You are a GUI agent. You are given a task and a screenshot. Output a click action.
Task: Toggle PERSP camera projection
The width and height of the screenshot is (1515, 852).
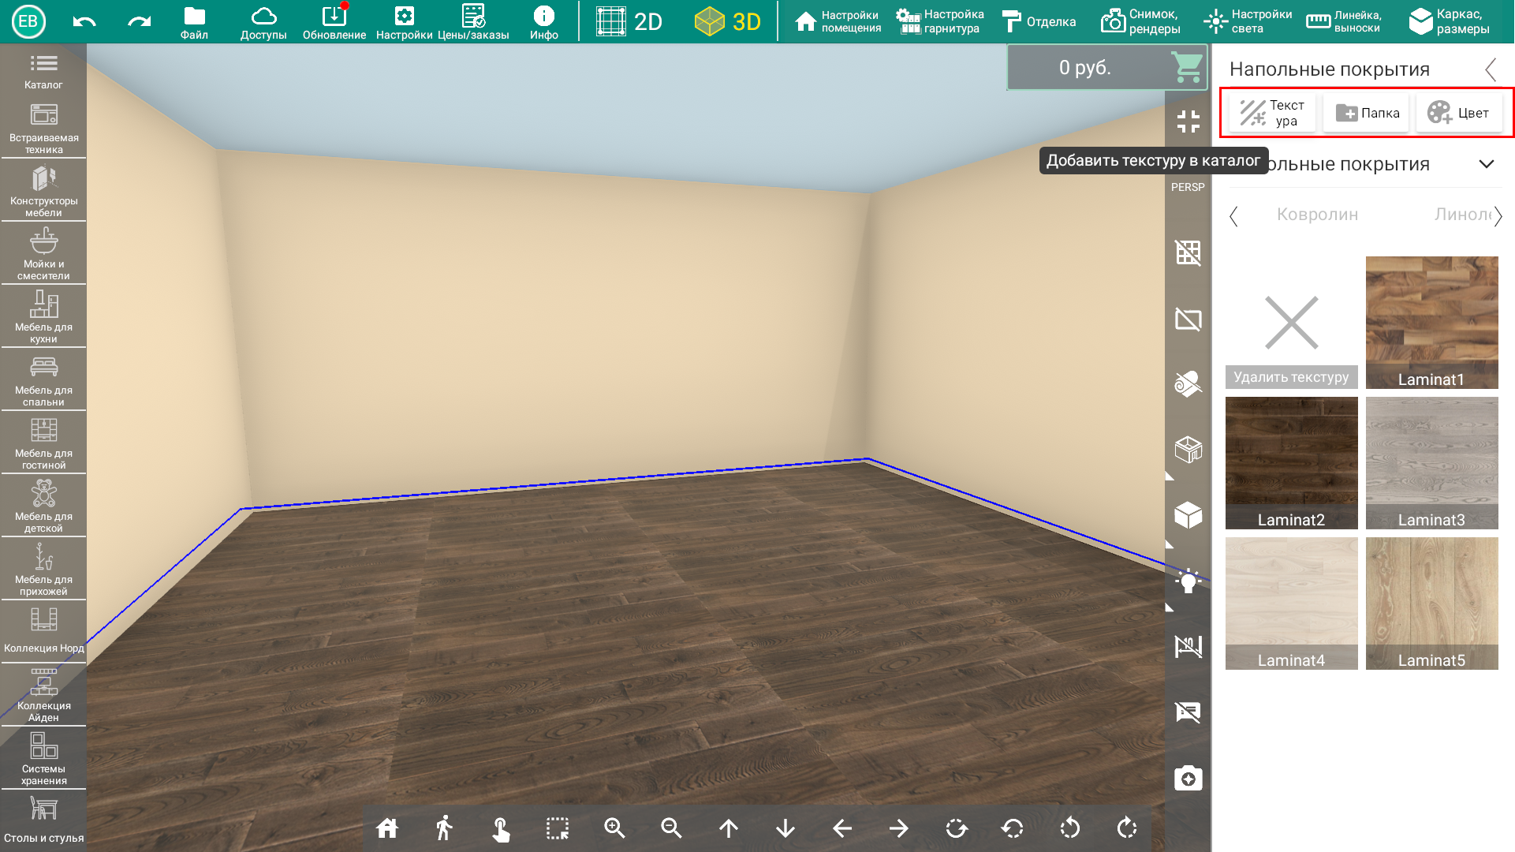[1188, 187]
